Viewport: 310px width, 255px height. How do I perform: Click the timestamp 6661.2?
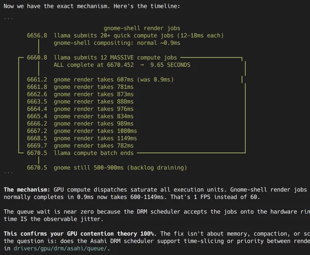37,79
